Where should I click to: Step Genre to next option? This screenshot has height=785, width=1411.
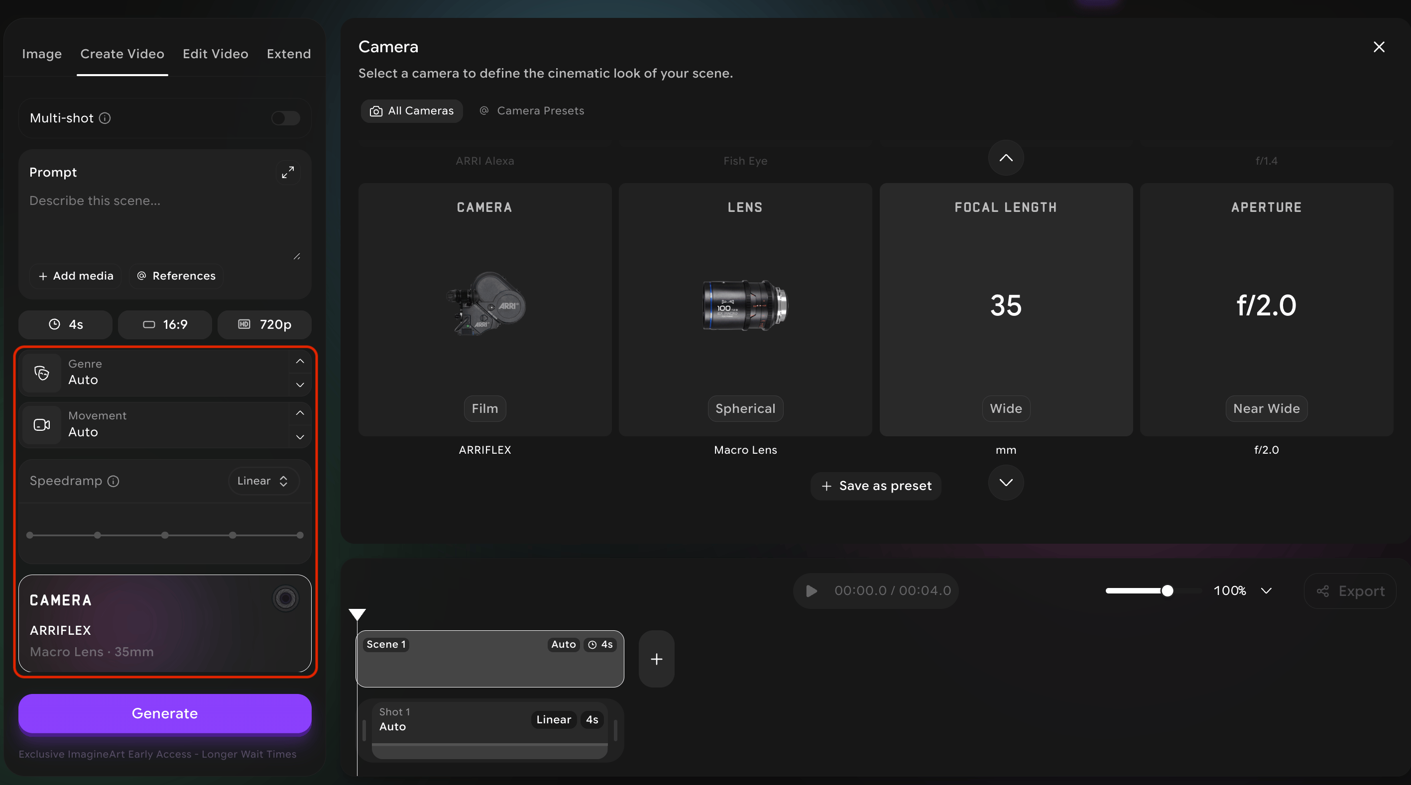click(300, 385)
